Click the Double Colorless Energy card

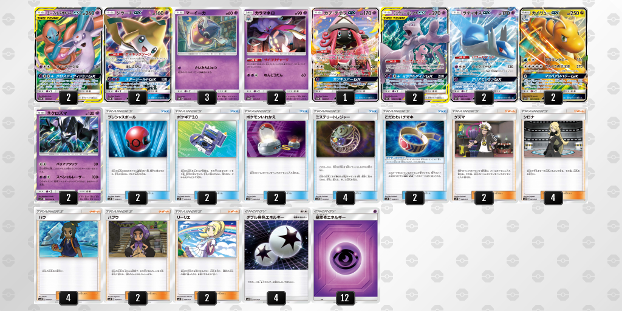pos(276,256)
